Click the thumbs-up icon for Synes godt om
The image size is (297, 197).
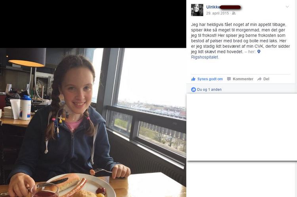(x=193, y=79)
